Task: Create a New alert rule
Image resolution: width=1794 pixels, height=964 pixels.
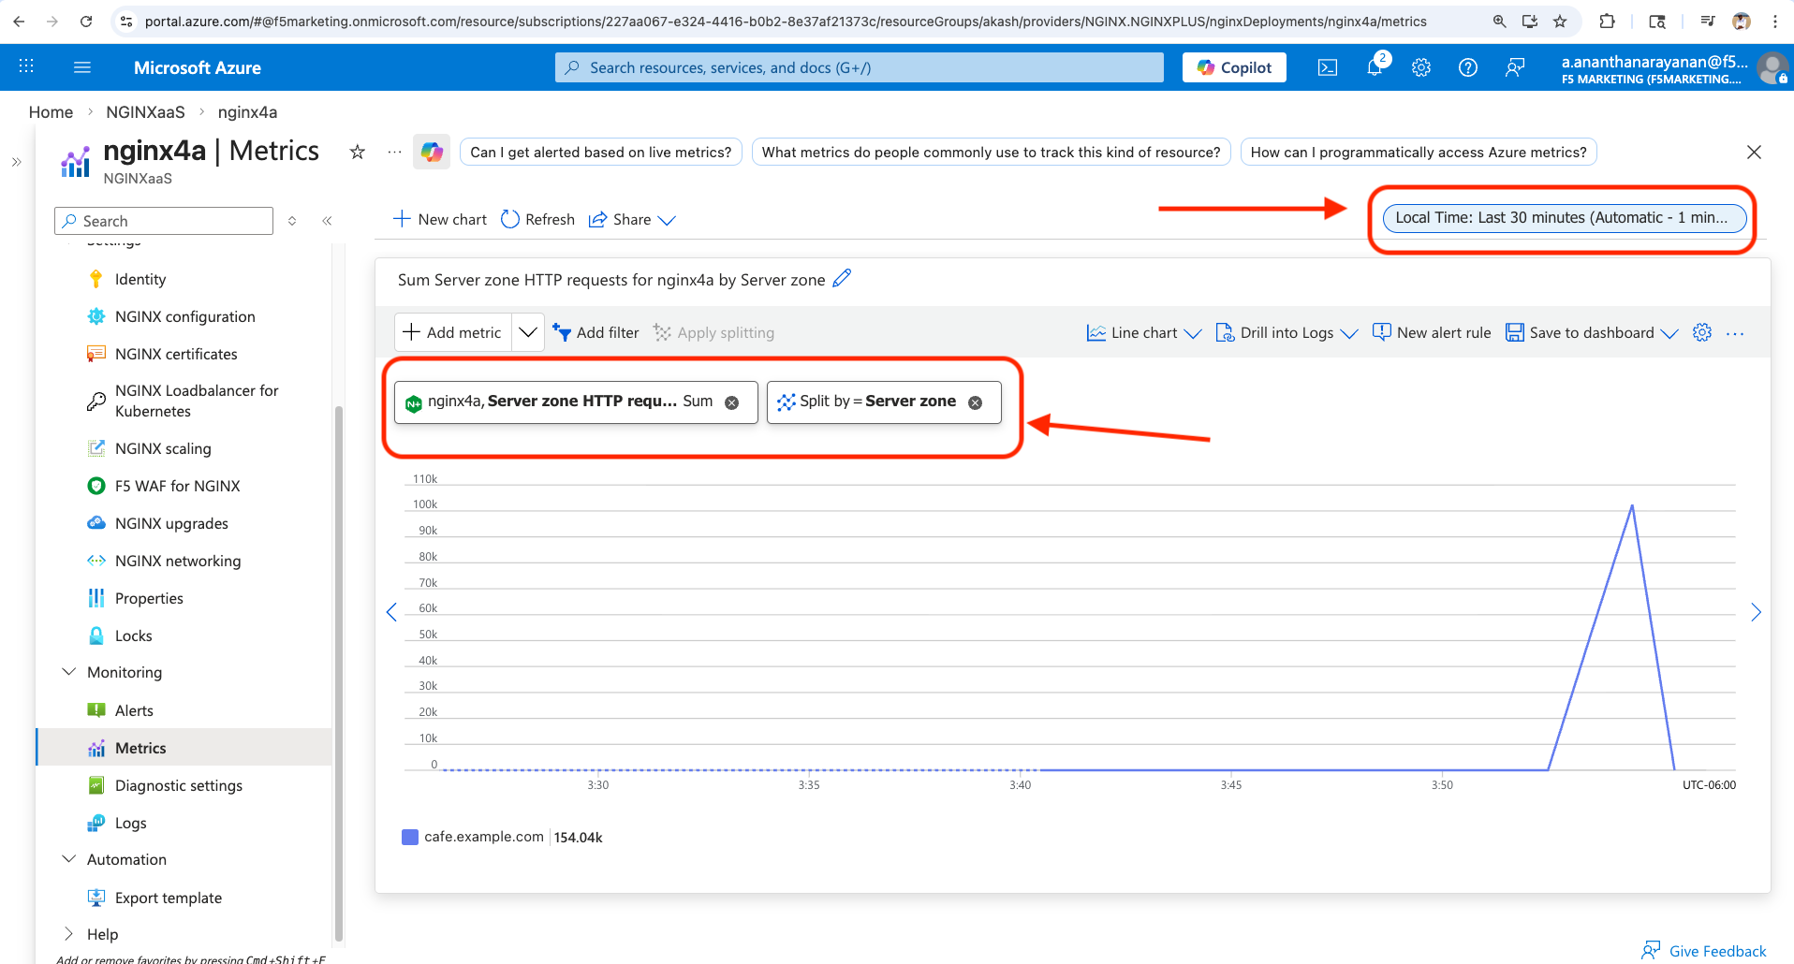Action: 1432,332
